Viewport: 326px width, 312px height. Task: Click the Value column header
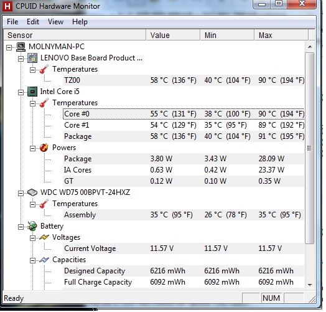[x=173, y=35]
